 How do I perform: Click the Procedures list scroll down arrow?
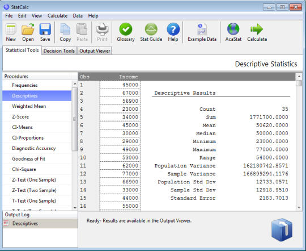point(75,208)
